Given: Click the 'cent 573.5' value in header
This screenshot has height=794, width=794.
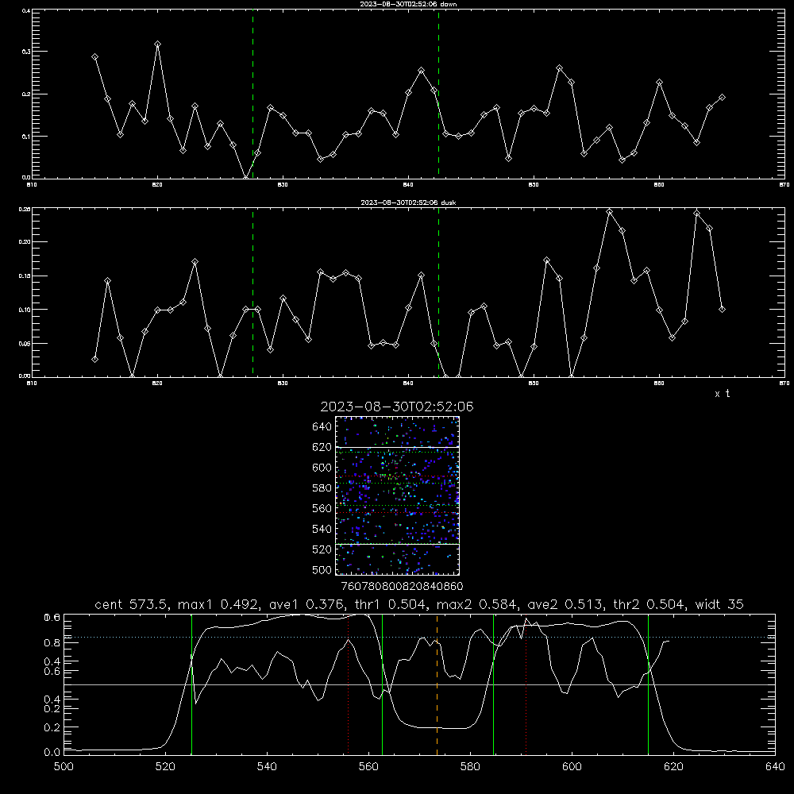Looking at the screenshot, I should (132, 604).
